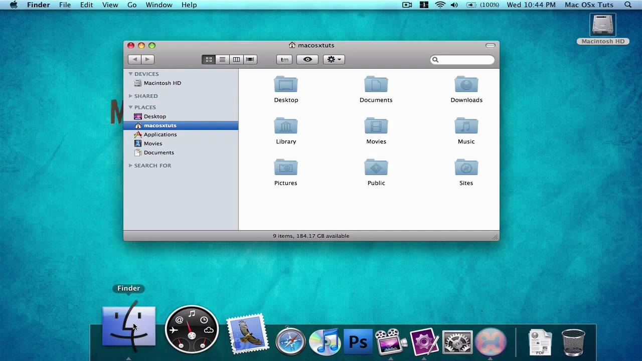Collapse the PLACES sidebar section
642x361 pixels.
(131, 107)
